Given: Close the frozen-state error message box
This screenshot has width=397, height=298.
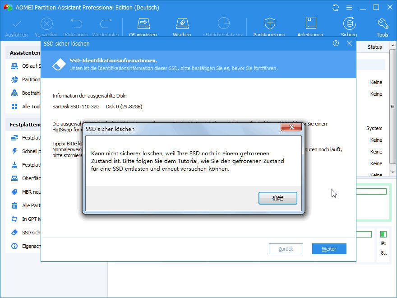Looking at the screenshot, I should 291,127.
